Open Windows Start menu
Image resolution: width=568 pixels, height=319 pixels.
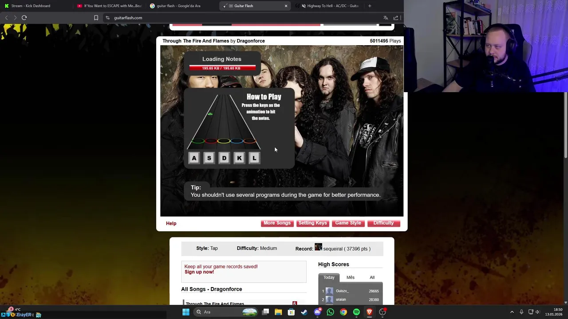tap(186, 312)
